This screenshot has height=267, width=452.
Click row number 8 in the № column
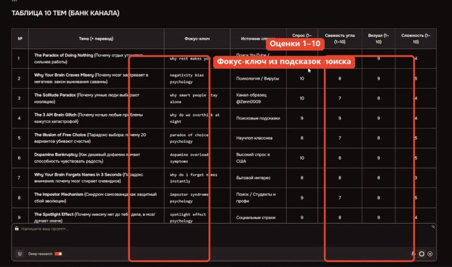coord(19,198)
